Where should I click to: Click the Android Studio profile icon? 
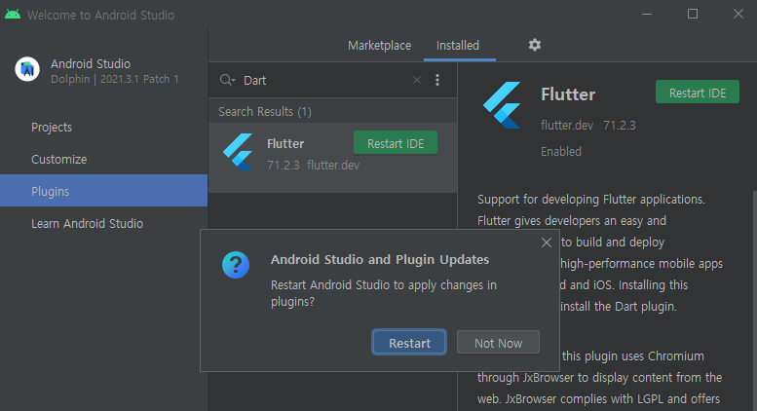click(x=27, y=69)
